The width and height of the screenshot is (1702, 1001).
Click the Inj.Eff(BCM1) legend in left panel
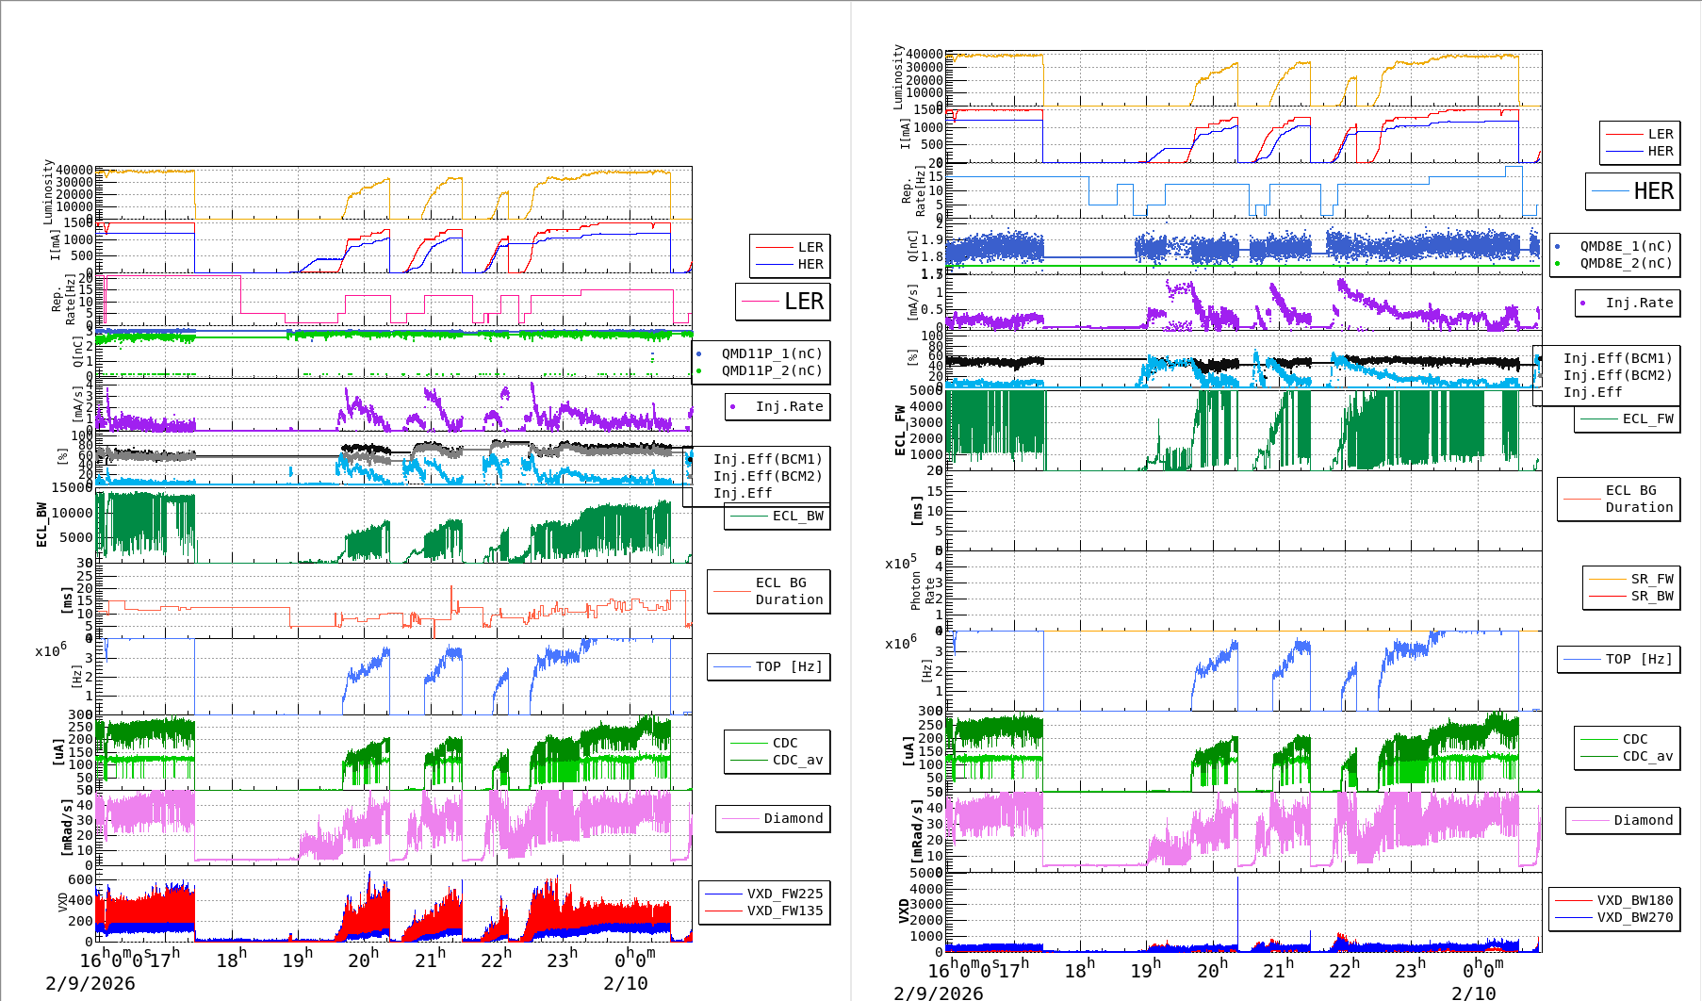pos(767,459)
